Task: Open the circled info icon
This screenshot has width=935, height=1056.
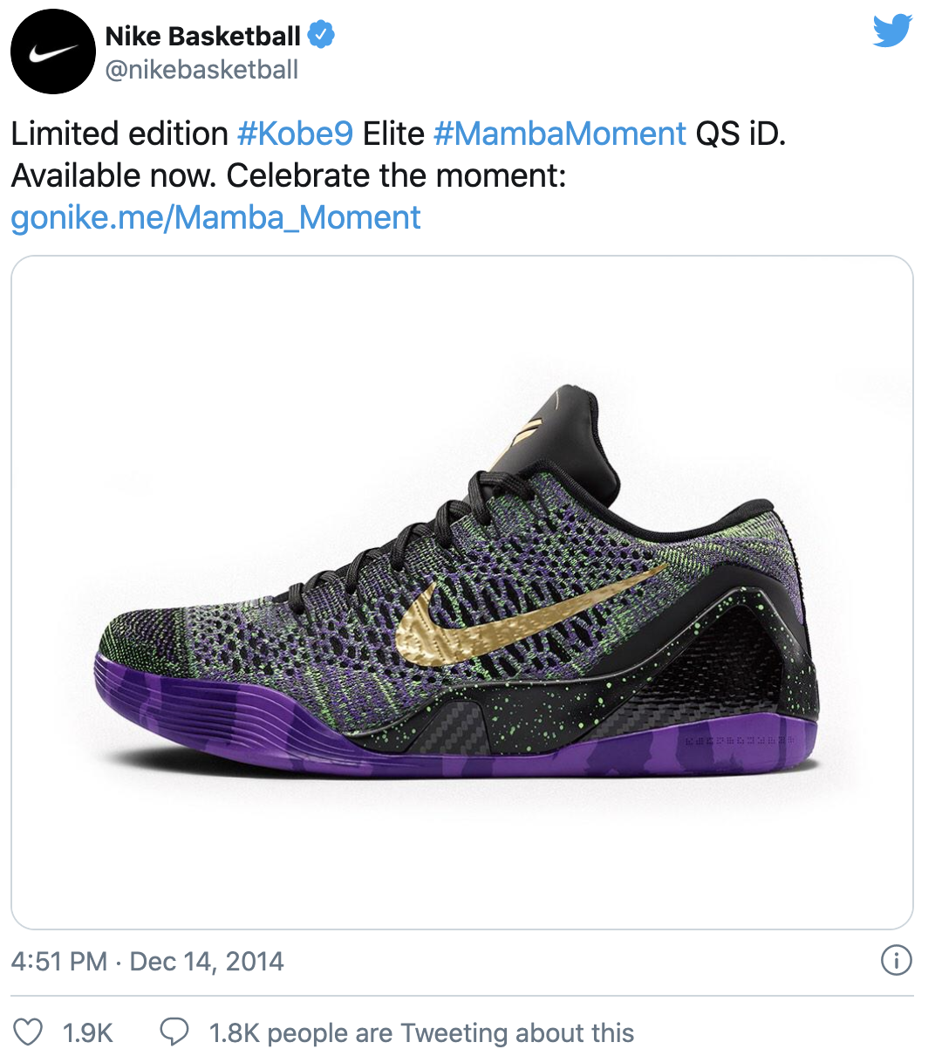Action: point(897,961)
